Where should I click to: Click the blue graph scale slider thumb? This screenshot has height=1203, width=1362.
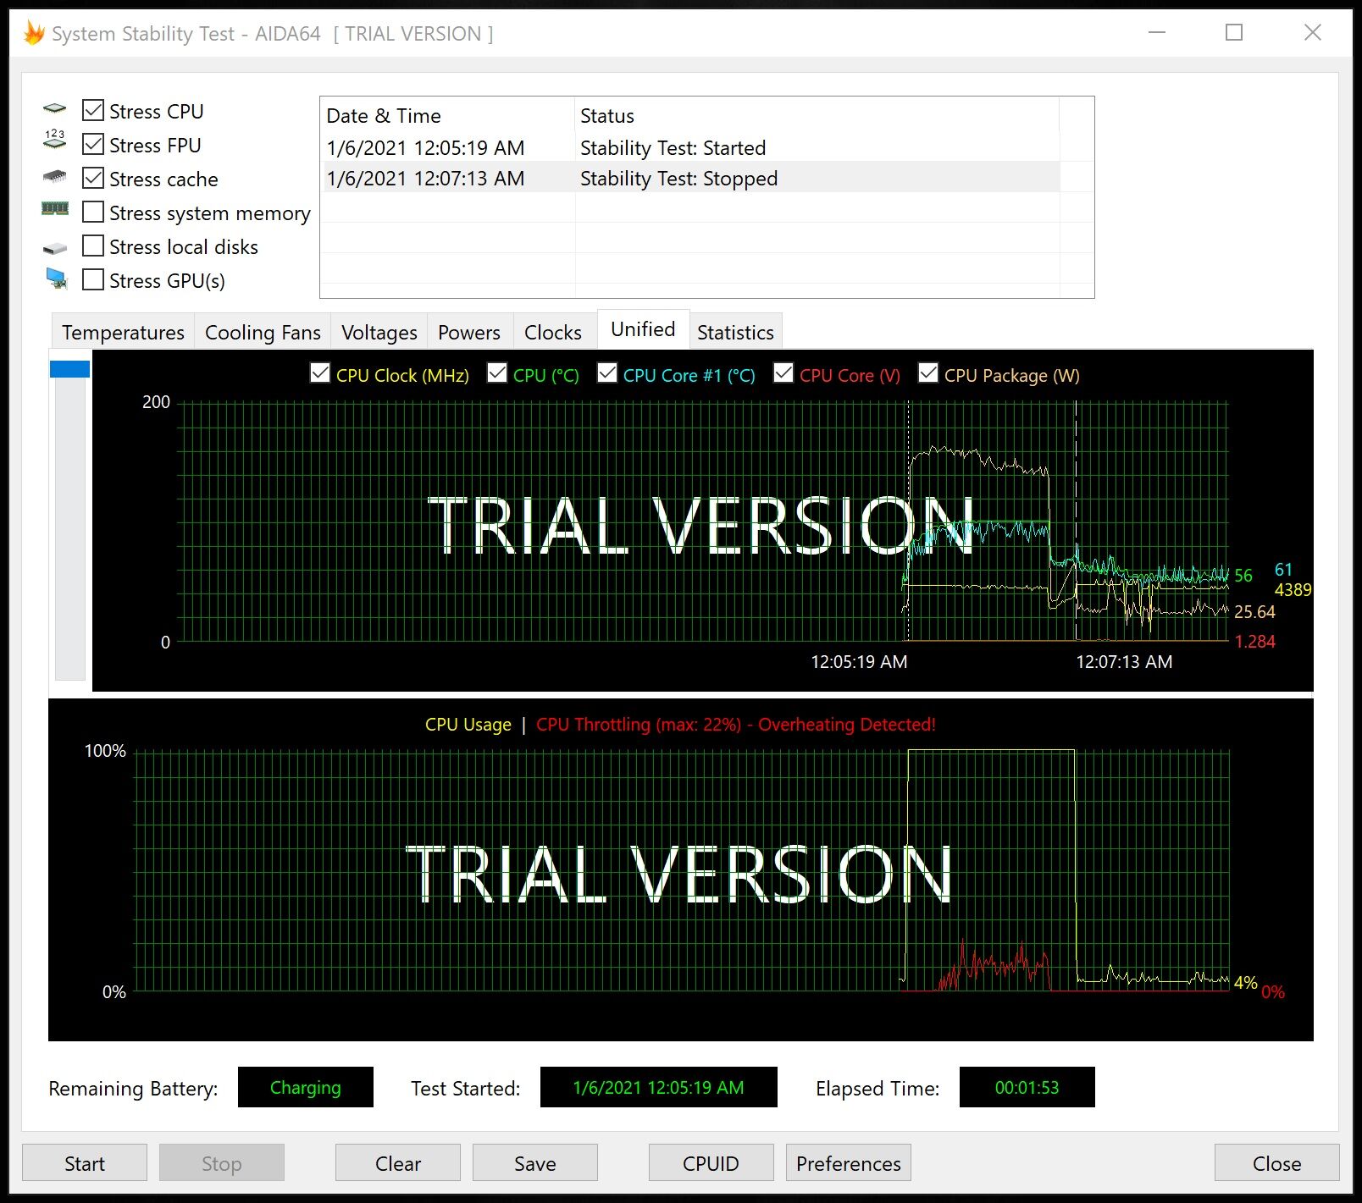point(70,368)
